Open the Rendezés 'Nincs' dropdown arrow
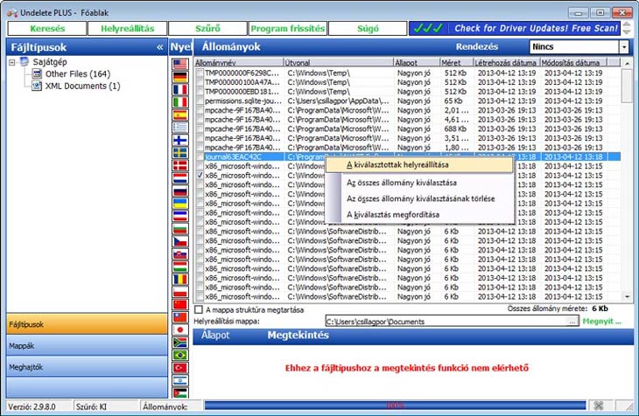639x416 pixels. click(624, 47)
